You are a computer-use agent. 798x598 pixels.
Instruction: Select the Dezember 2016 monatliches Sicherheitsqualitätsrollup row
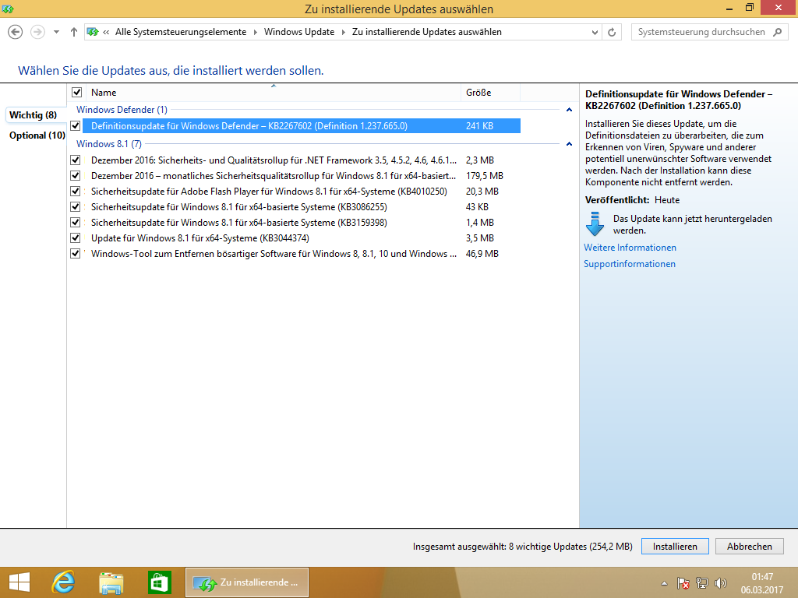[x=302, y=176]
